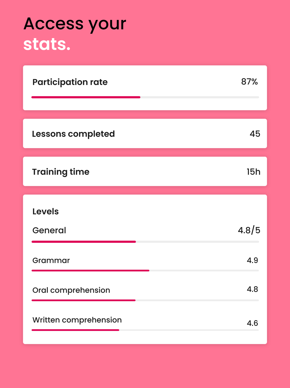Select the Written comprehension label

(x=77, y=320)
